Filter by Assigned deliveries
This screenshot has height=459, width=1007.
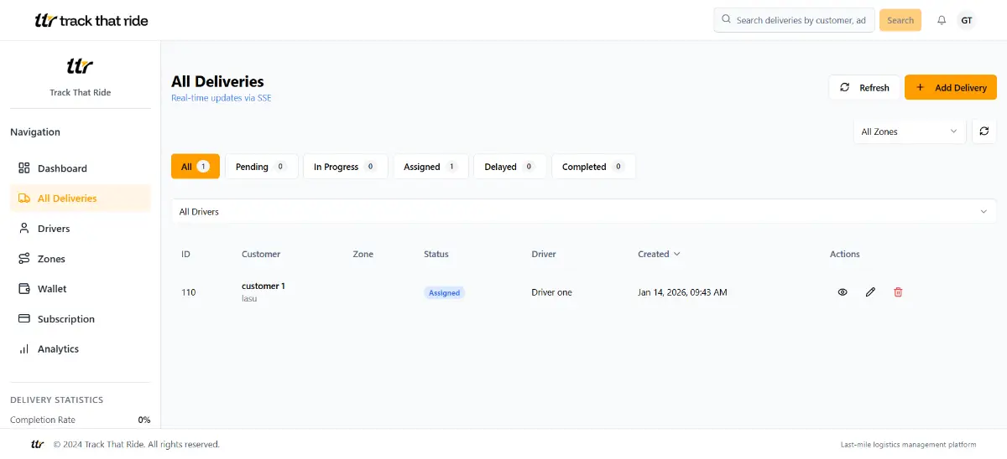(430, 167)
